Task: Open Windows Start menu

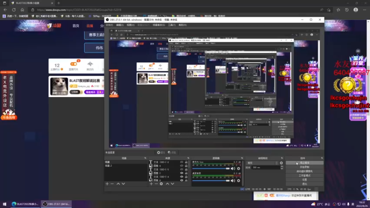Action: click(x=5, y=204)
